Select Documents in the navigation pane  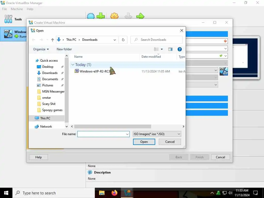(x=50, y=79)
